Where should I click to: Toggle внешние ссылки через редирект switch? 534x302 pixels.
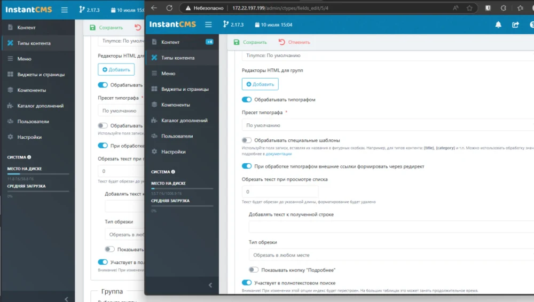click(247, 166)
